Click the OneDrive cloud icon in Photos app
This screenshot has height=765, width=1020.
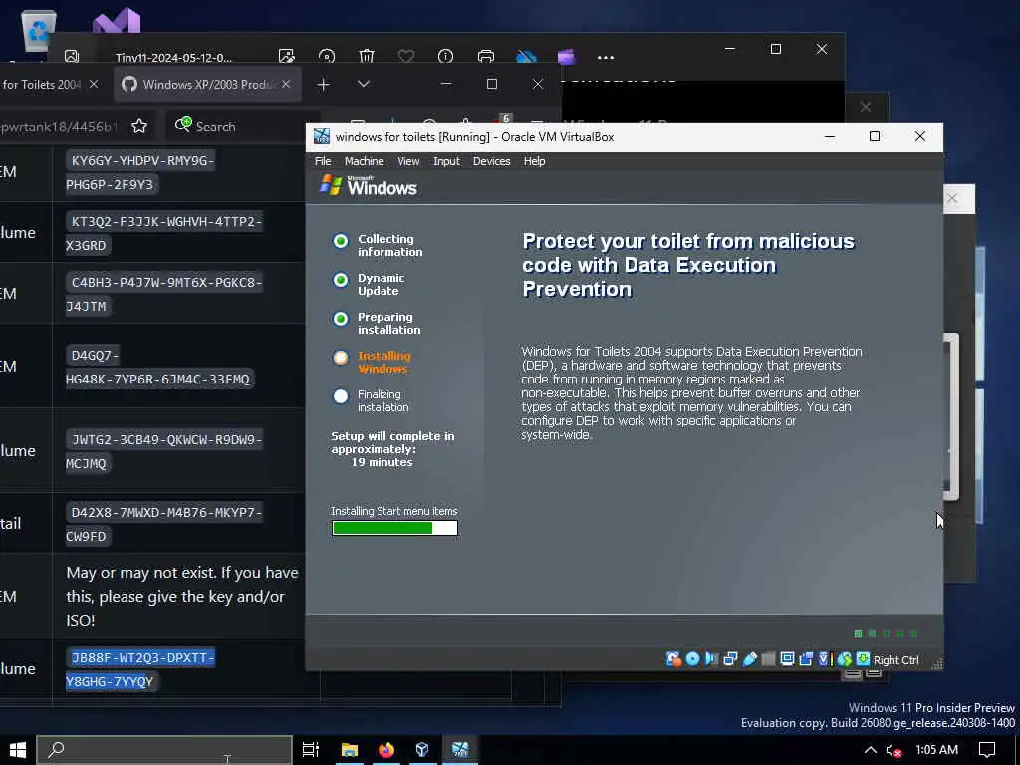coord(526,57)
